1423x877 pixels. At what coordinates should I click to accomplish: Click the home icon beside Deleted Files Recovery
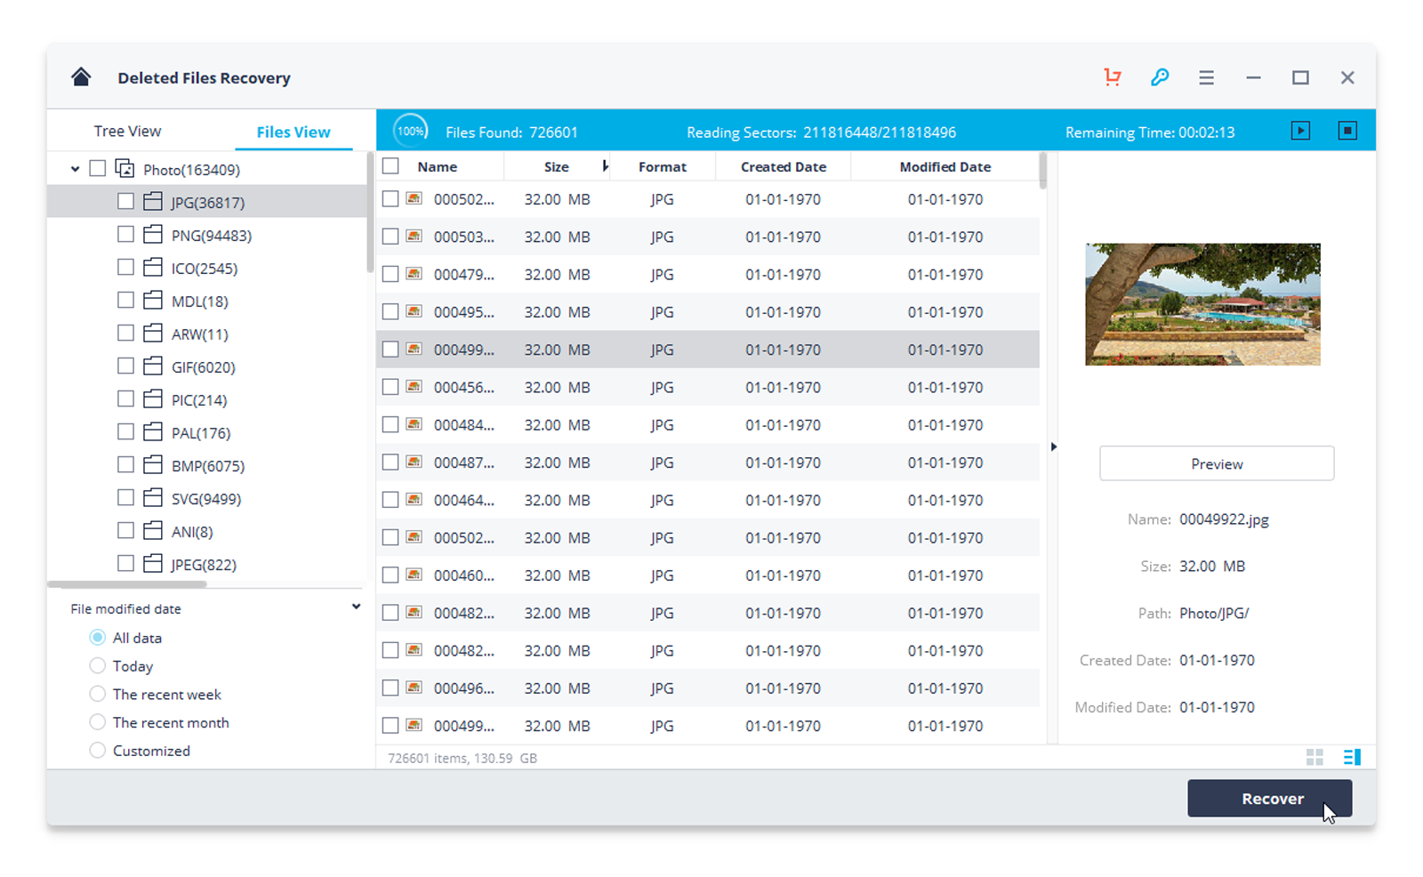[x=80, y=76]
